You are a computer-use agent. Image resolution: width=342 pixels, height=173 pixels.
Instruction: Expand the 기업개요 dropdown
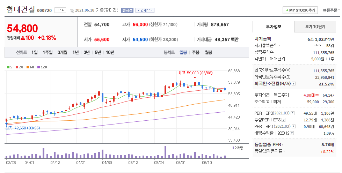click(145, 10)
